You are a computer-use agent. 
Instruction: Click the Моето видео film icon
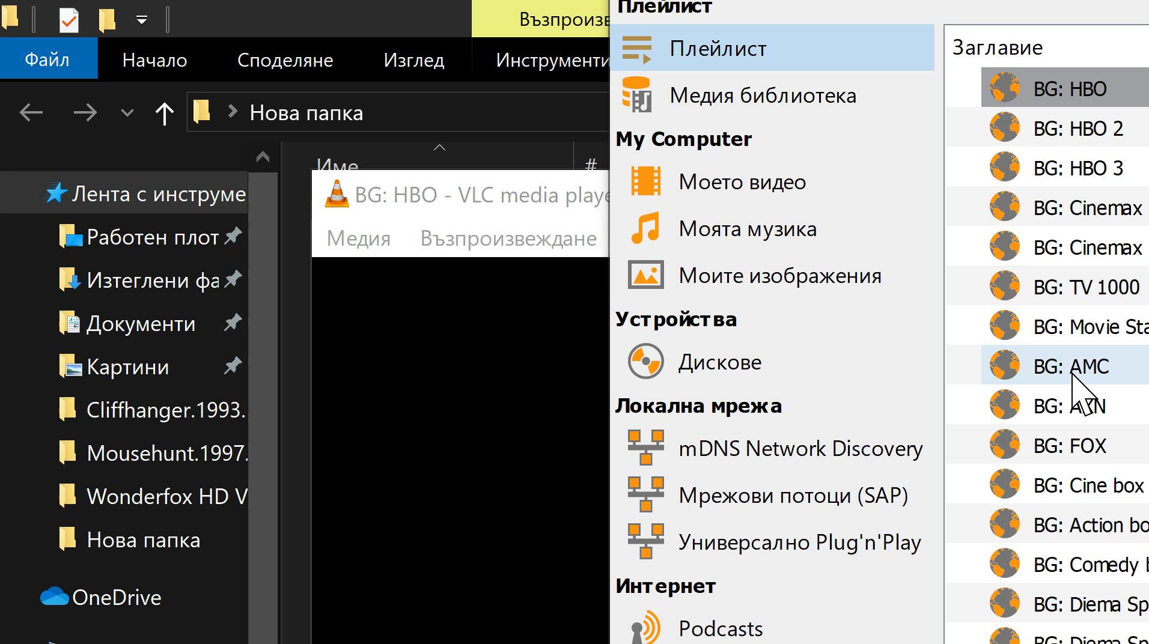645,181
